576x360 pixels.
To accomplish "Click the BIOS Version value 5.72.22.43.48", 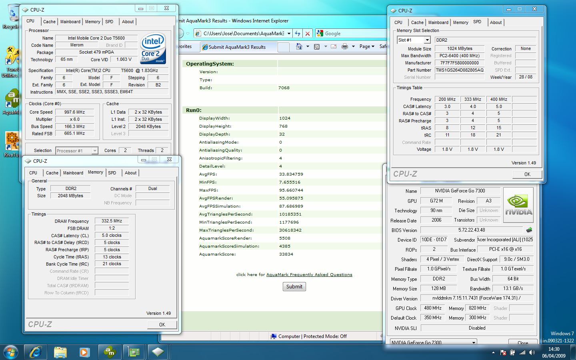I will 472,230.
